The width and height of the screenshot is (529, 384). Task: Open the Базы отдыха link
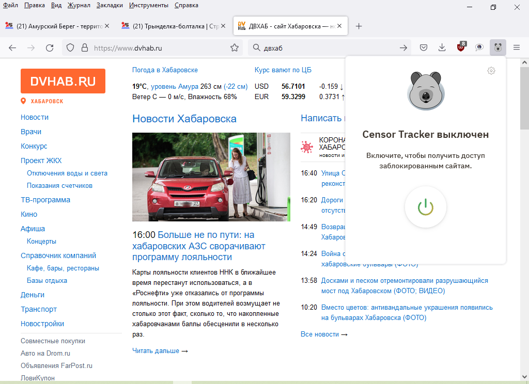pos(47,280)
